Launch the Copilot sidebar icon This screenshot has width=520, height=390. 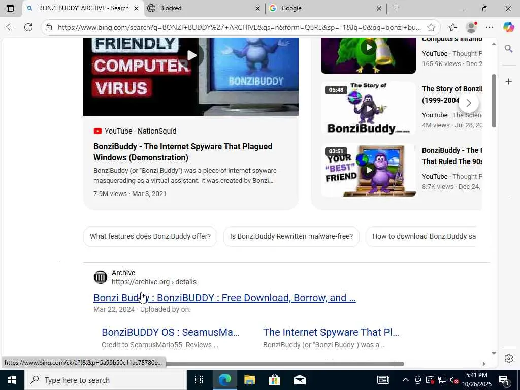[x=508, y=27]
